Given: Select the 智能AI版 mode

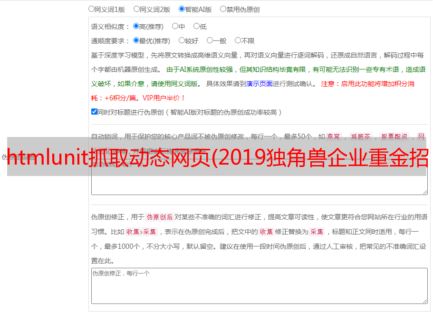Looking at the screenshot, I should [x=182, y=9].
